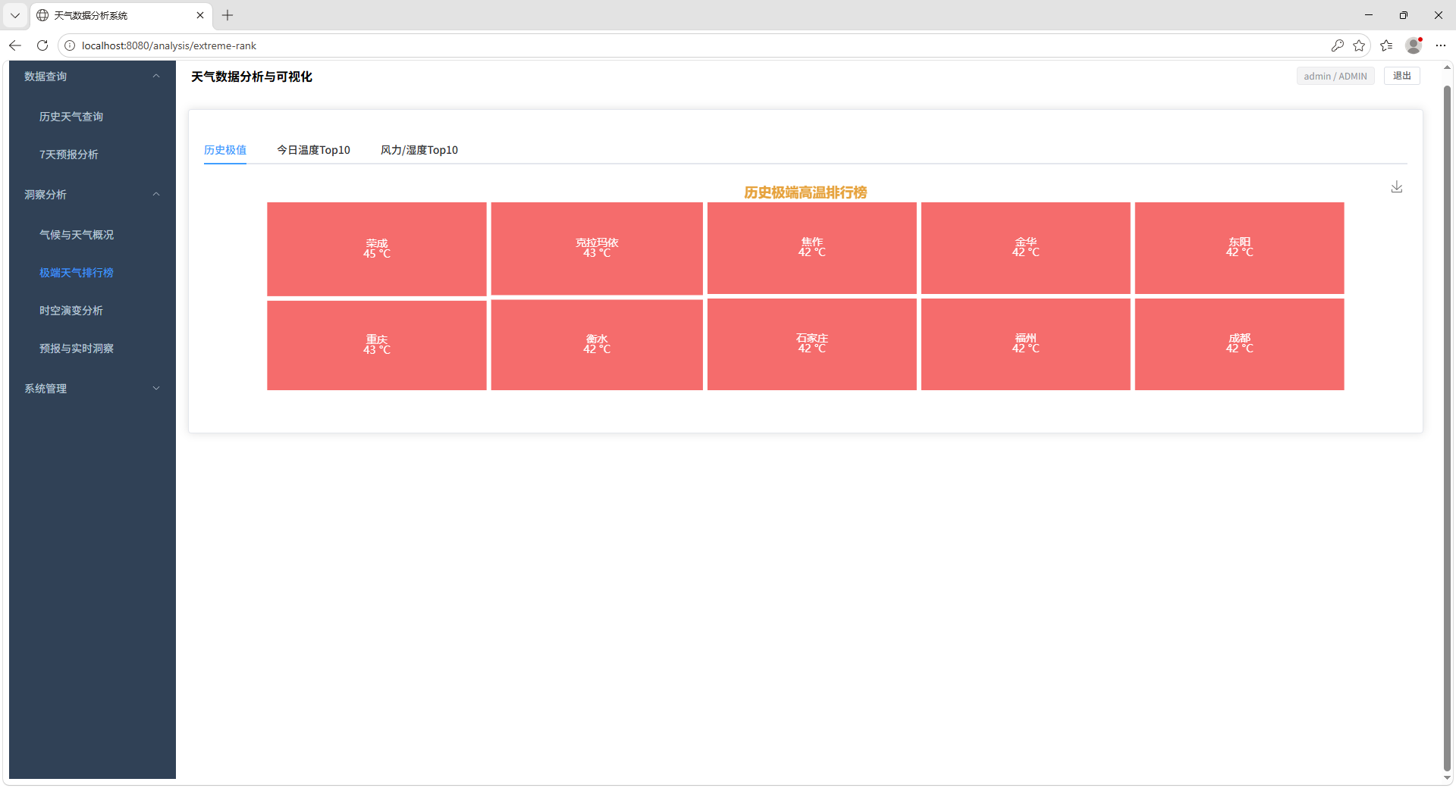The image size is (1456, 788).
Task: Download the extreme temperature chart image
Action: 1396,187
